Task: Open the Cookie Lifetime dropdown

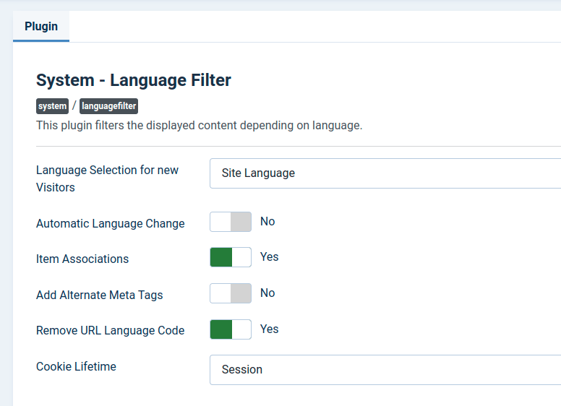Action: click(x=385, y=370)
